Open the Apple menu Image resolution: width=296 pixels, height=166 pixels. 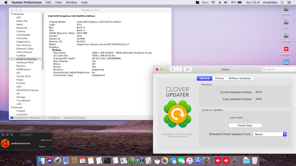(x=6, y=2)
